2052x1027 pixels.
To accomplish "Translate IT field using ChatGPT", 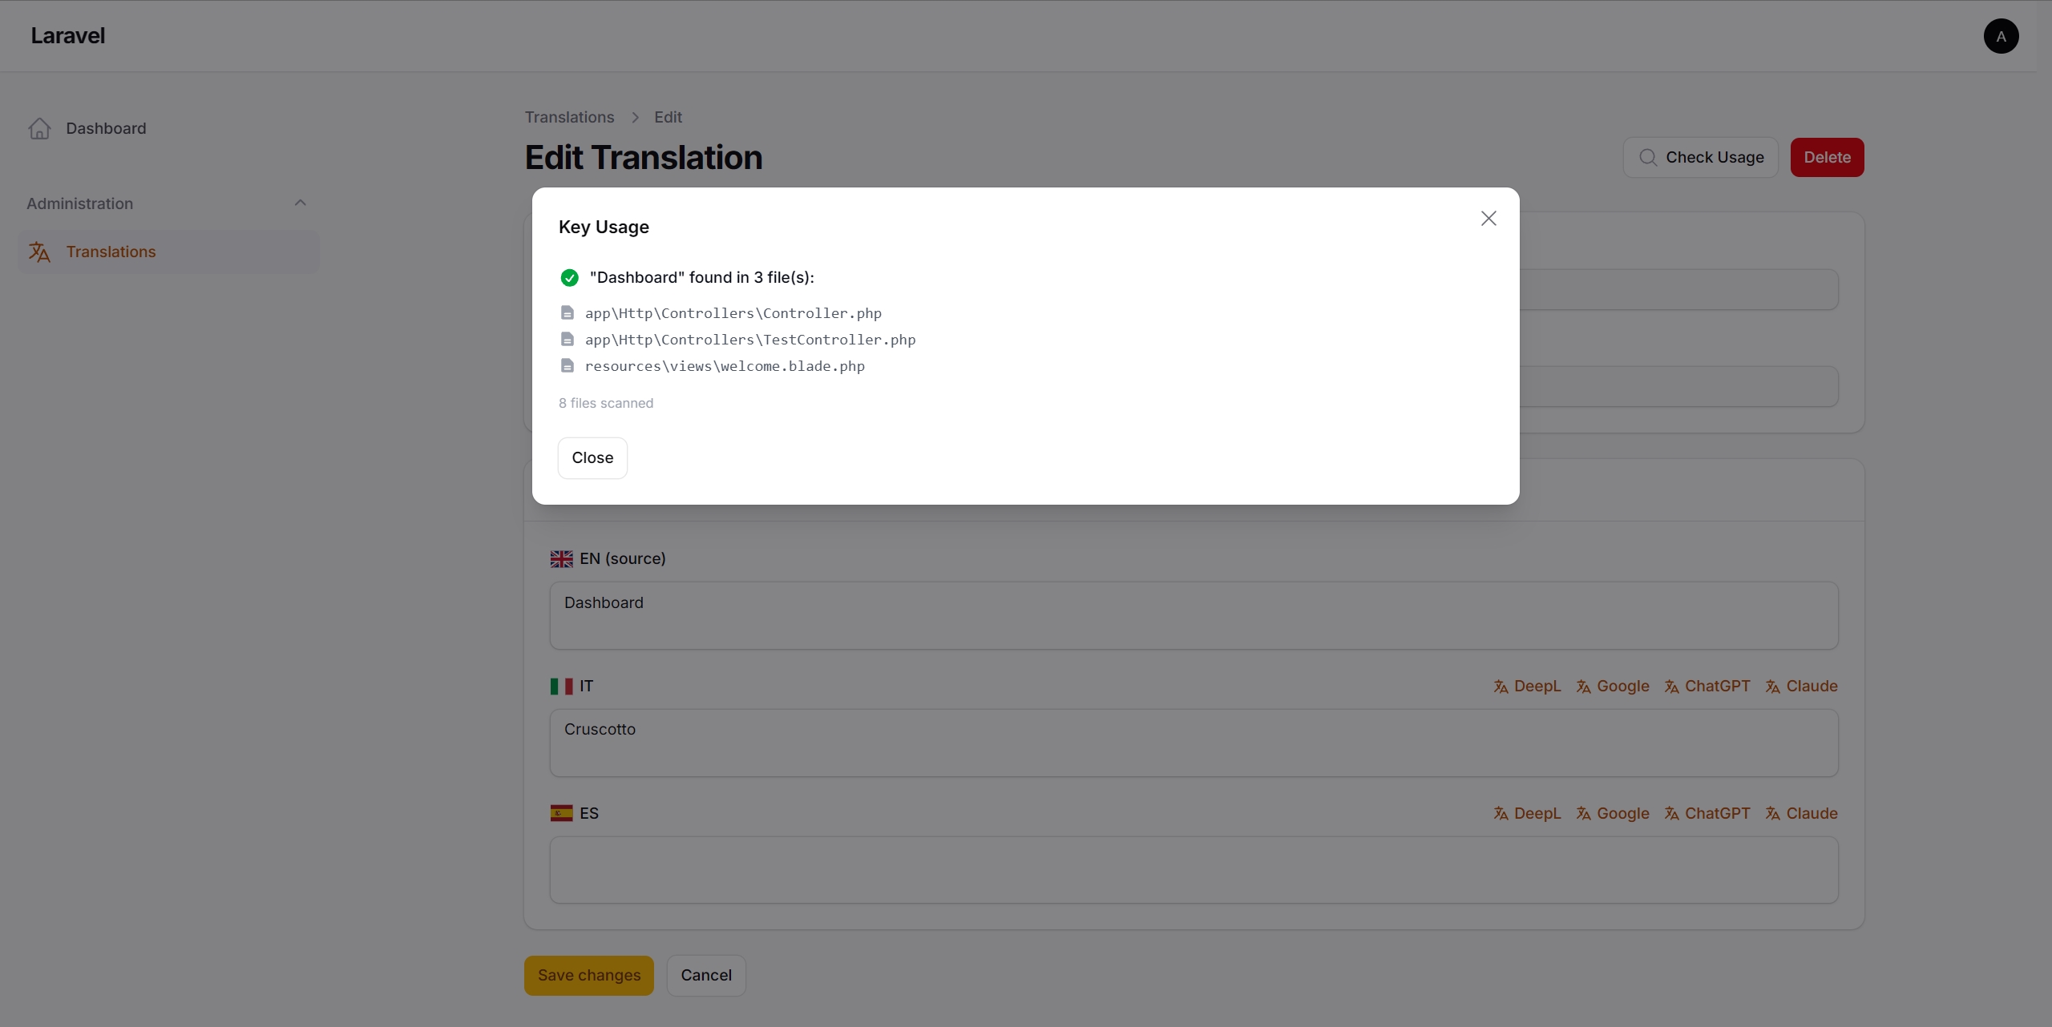I will coord(1707,686).
